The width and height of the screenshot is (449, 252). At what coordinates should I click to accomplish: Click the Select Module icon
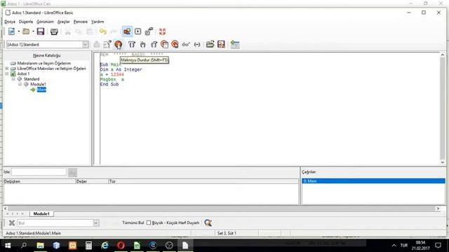pyautogui.click(x=149, y=31)
